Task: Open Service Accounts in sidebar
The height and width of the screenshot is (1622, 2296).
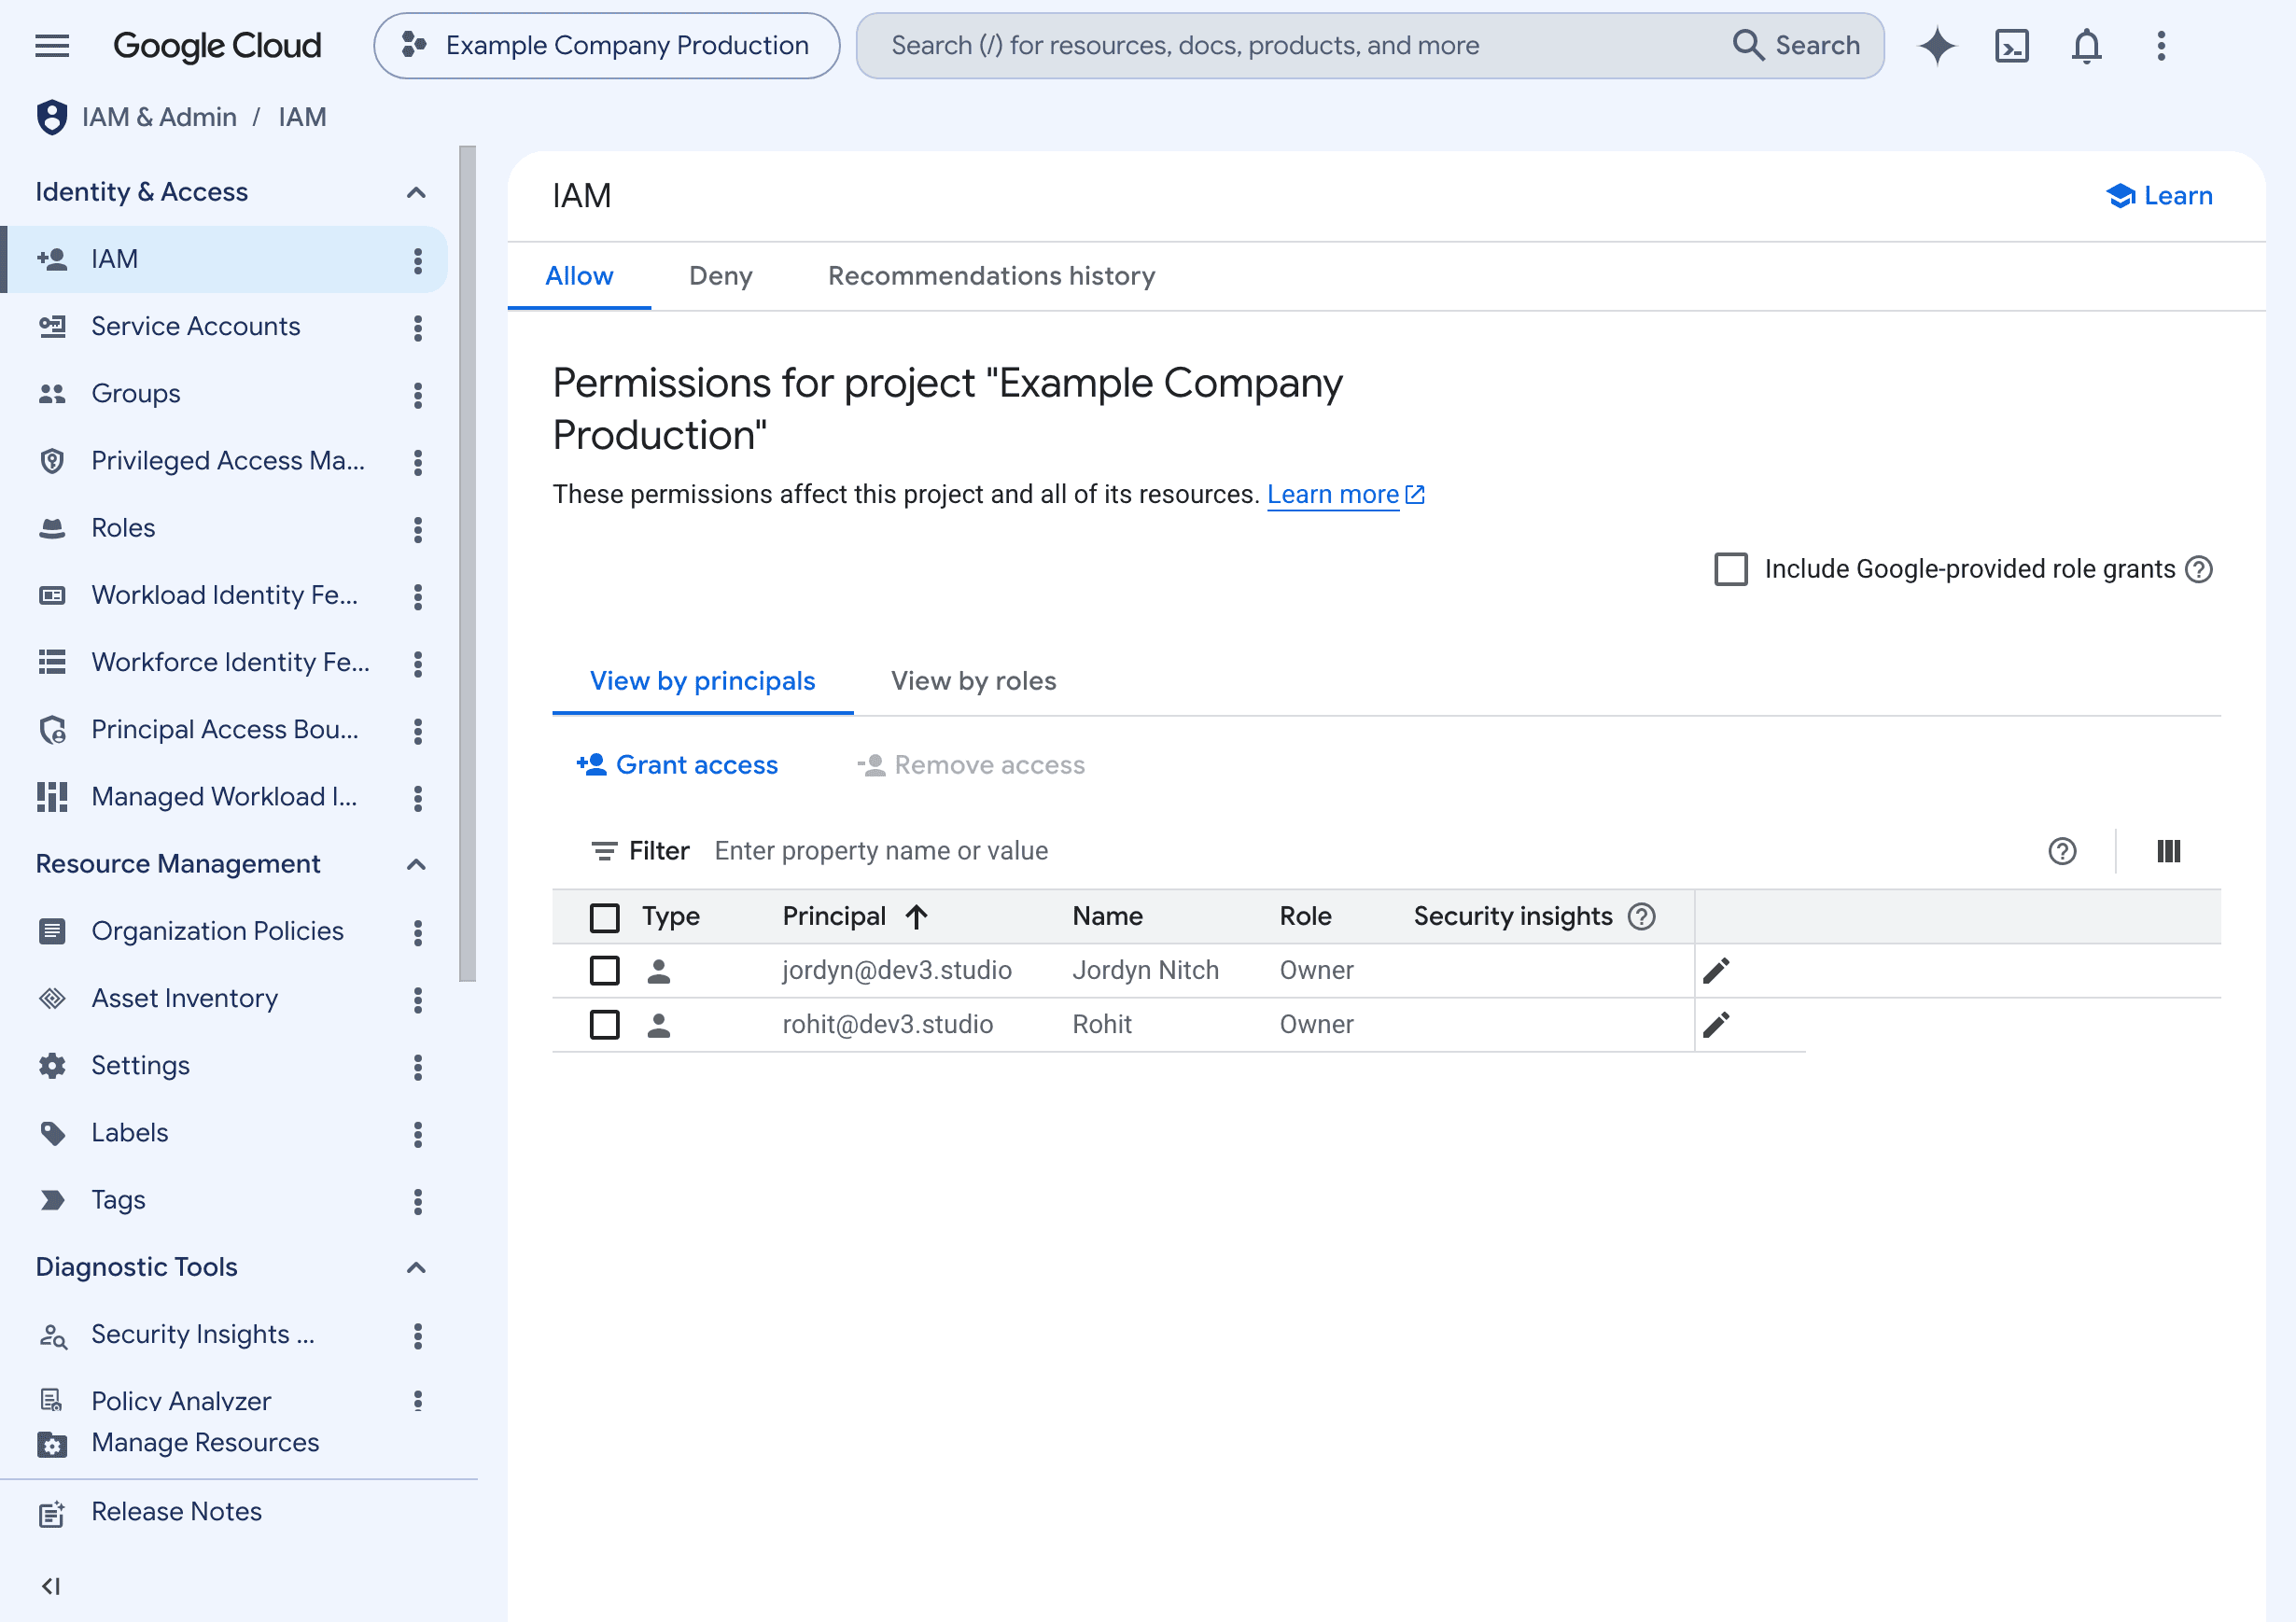Action: pyautogui.click(x=195, y=326)
